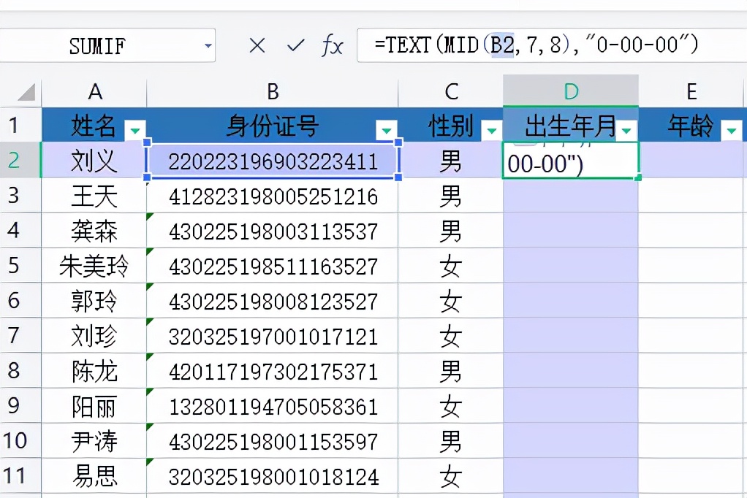This screenshot has width=747, height=498.
Task: Select row 1 header
Action: pos(20,125)
